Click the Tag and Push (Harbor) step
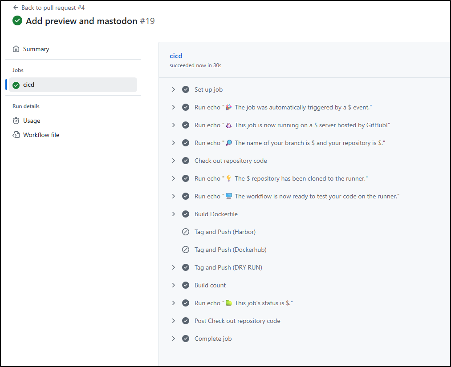The width and height of the screenshot is (451, 367). tap(225, 232)
